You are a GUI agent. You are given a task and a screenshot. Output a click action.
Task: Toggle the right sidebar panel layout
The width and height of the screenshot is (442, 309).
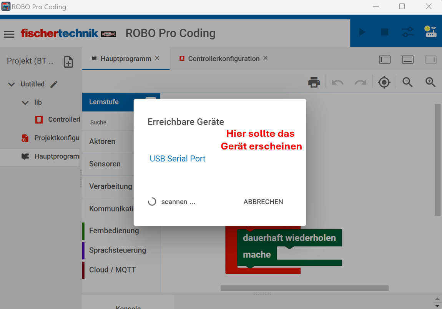click(430, 60)
